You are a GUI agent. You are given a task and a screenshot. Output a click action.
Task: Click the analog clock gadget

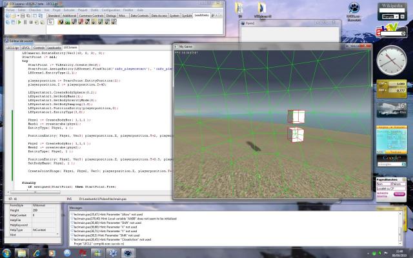392,60
